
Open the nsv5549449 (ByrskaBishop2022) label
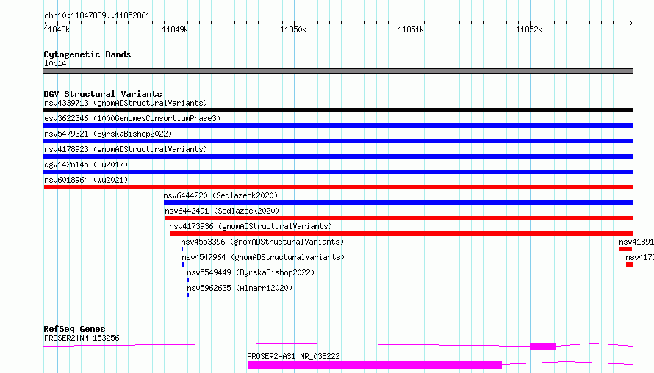251,272
